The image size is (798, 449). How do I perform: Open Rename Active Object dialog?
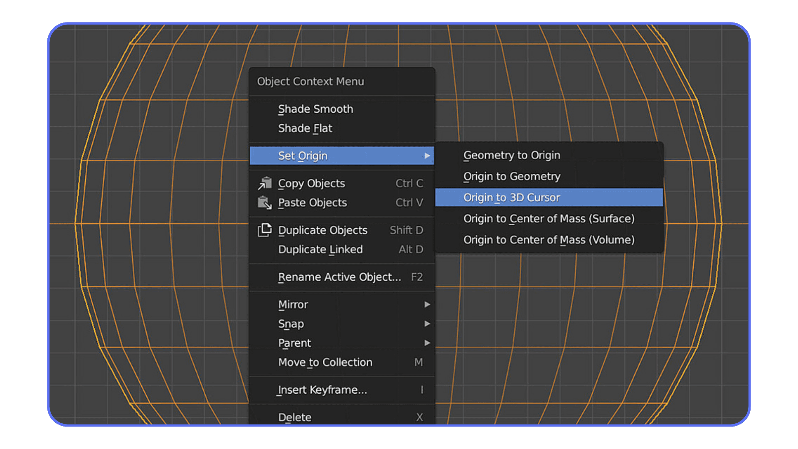[x=340, y=277]
